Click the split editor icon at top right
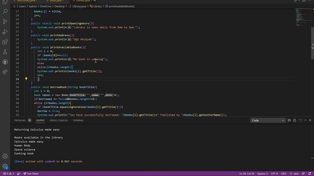314x176 pixels. point(304,1)
